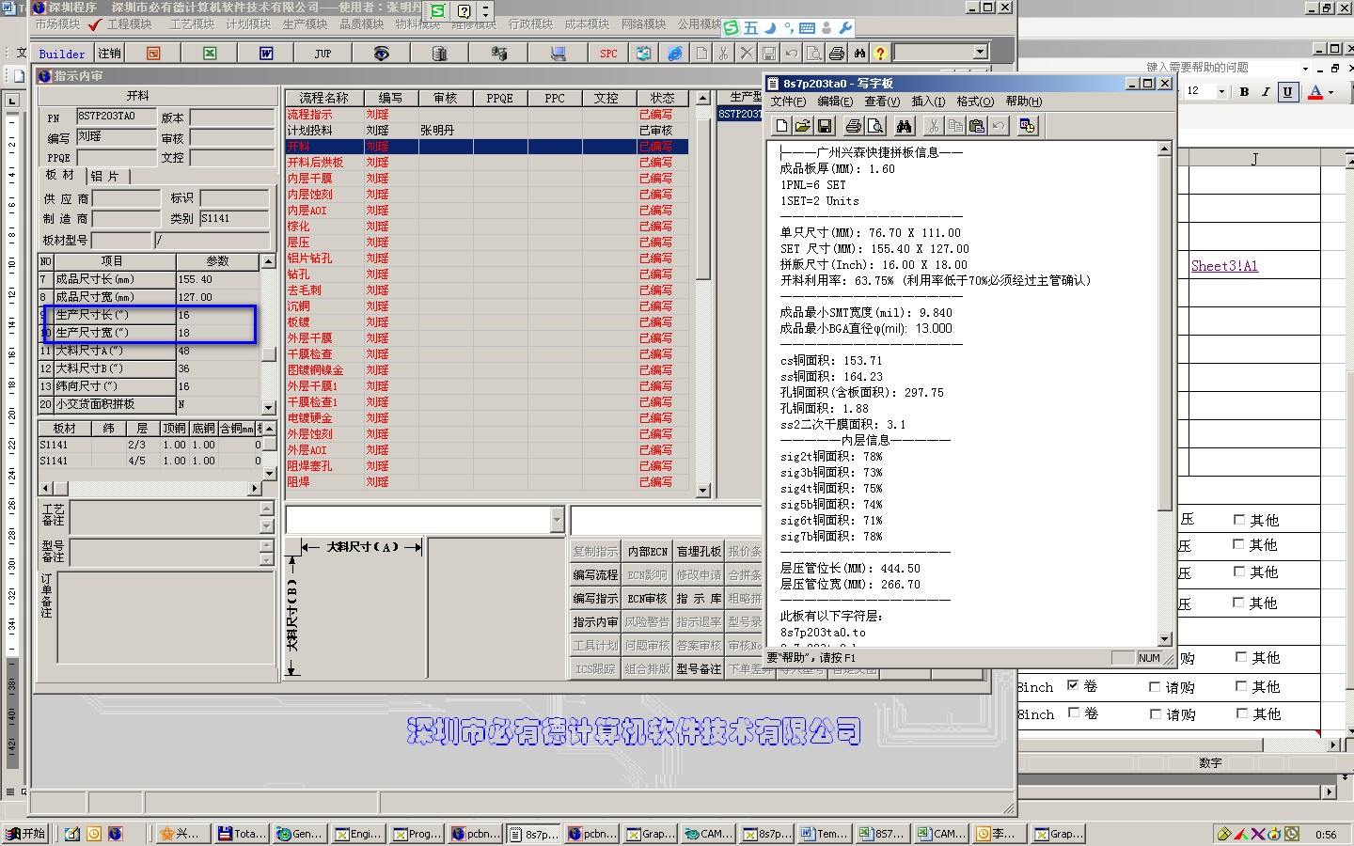Open dropdown below the process list
The width and height of the screenshot is (1354, 846).
[x=557, y=519]
